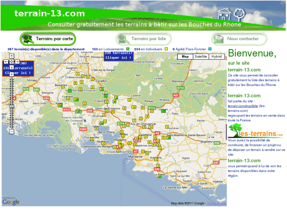Select green marker 57 at Arles
287x215 pixels.
60,105
